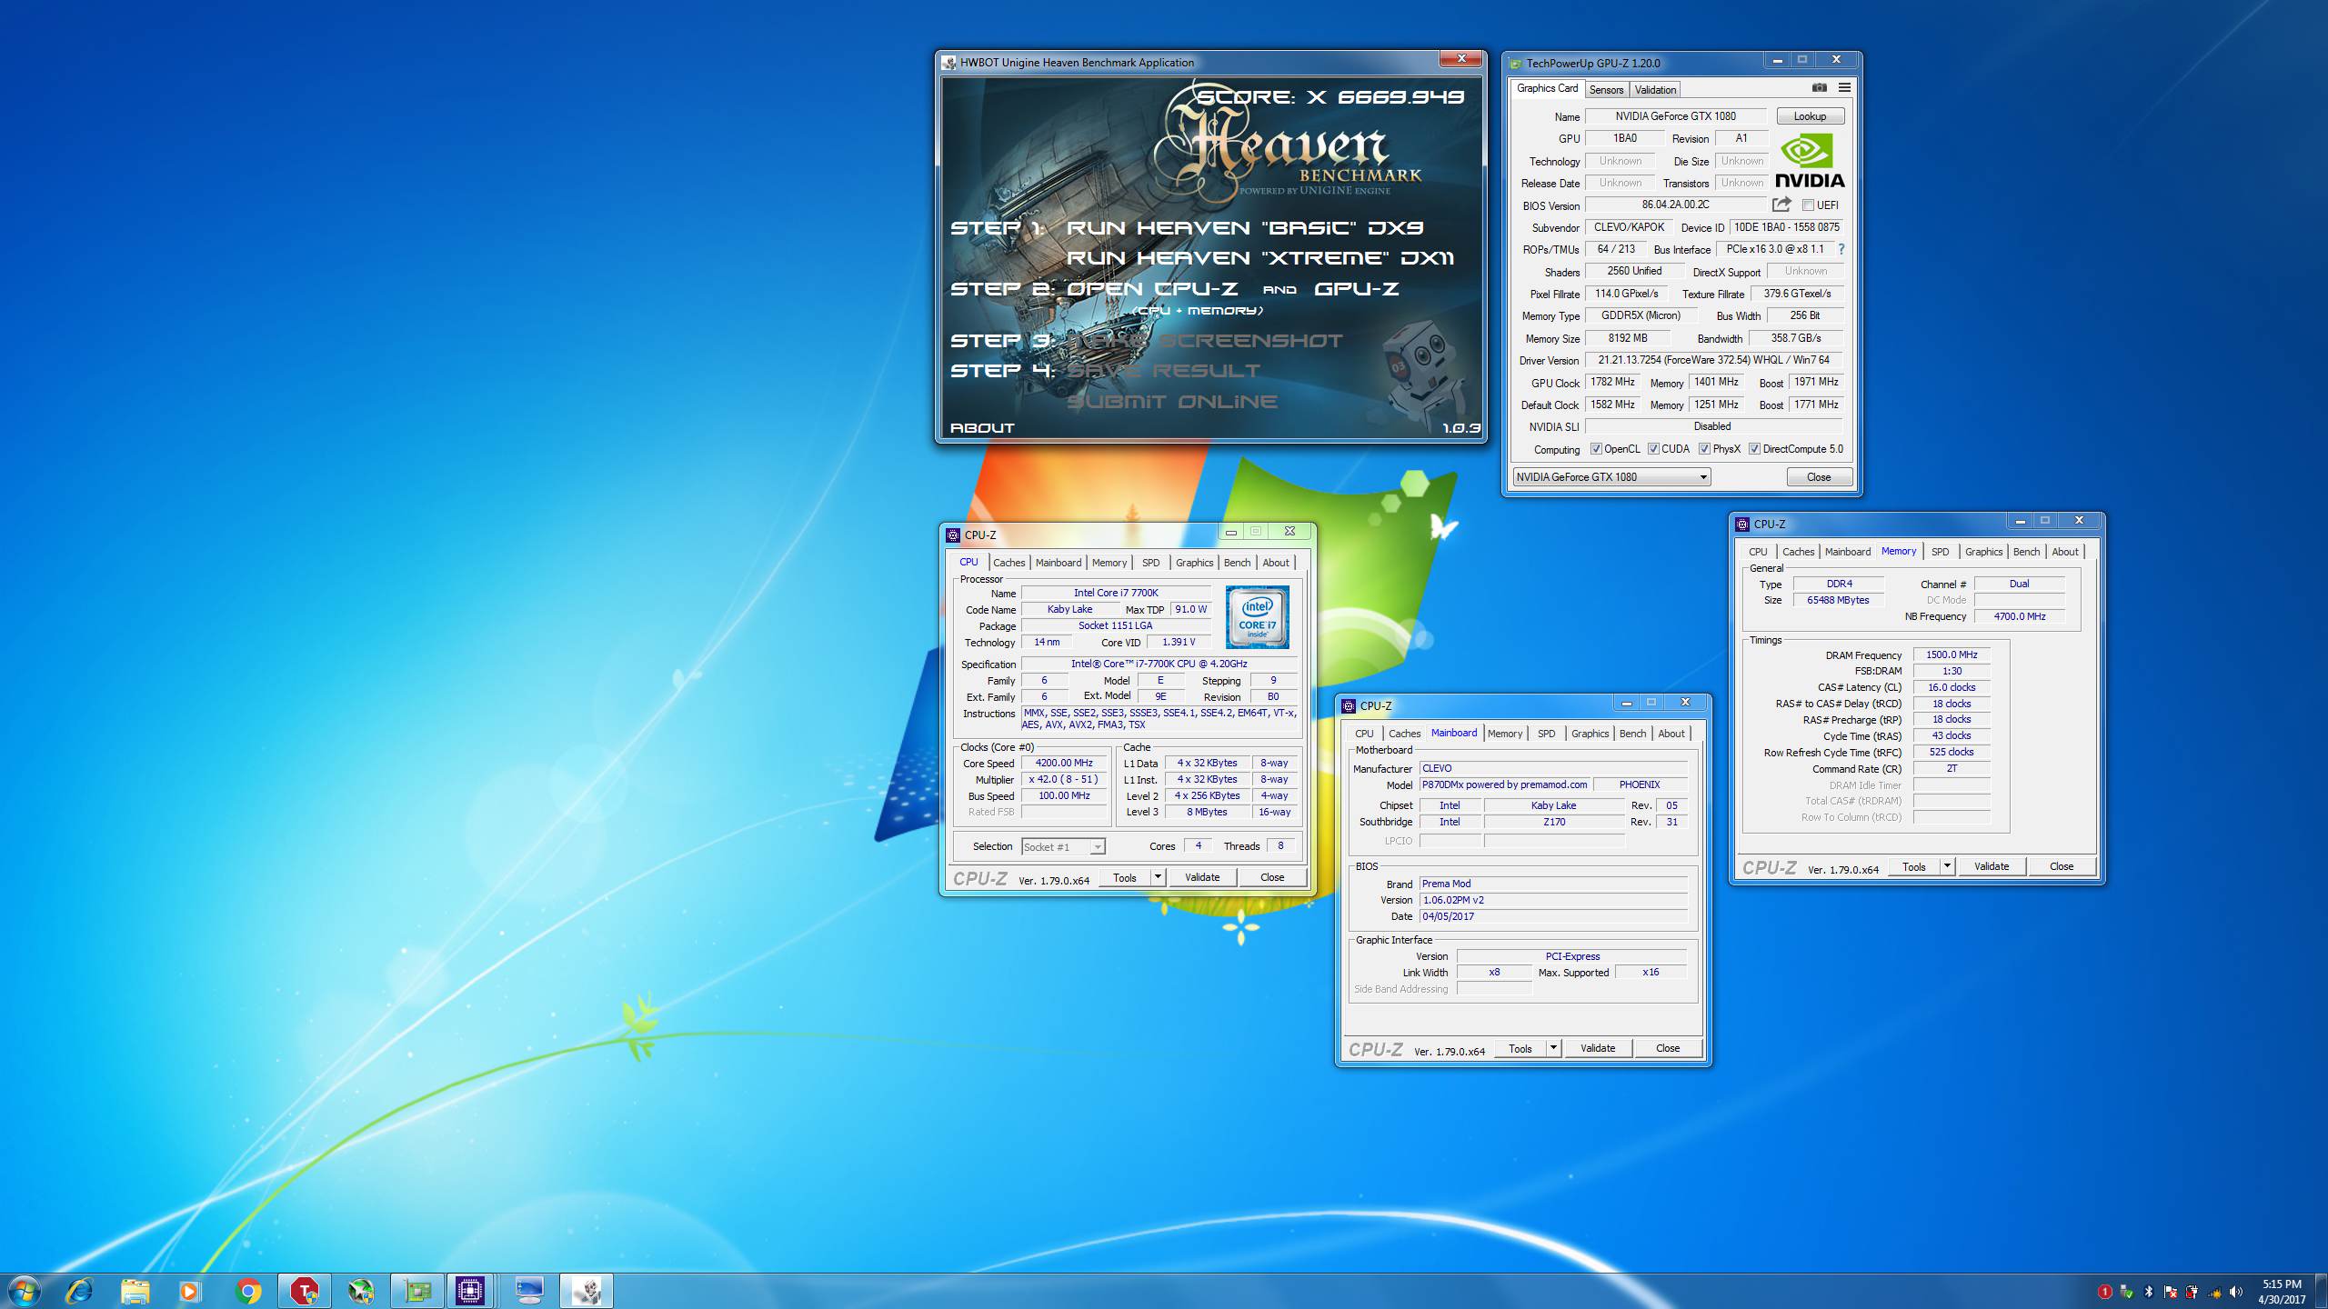The height and width of the screenshot is (1309, 2328).
Task: Click the Core Speed value 4200.00 MHz
Action: tap(1064, 764)
